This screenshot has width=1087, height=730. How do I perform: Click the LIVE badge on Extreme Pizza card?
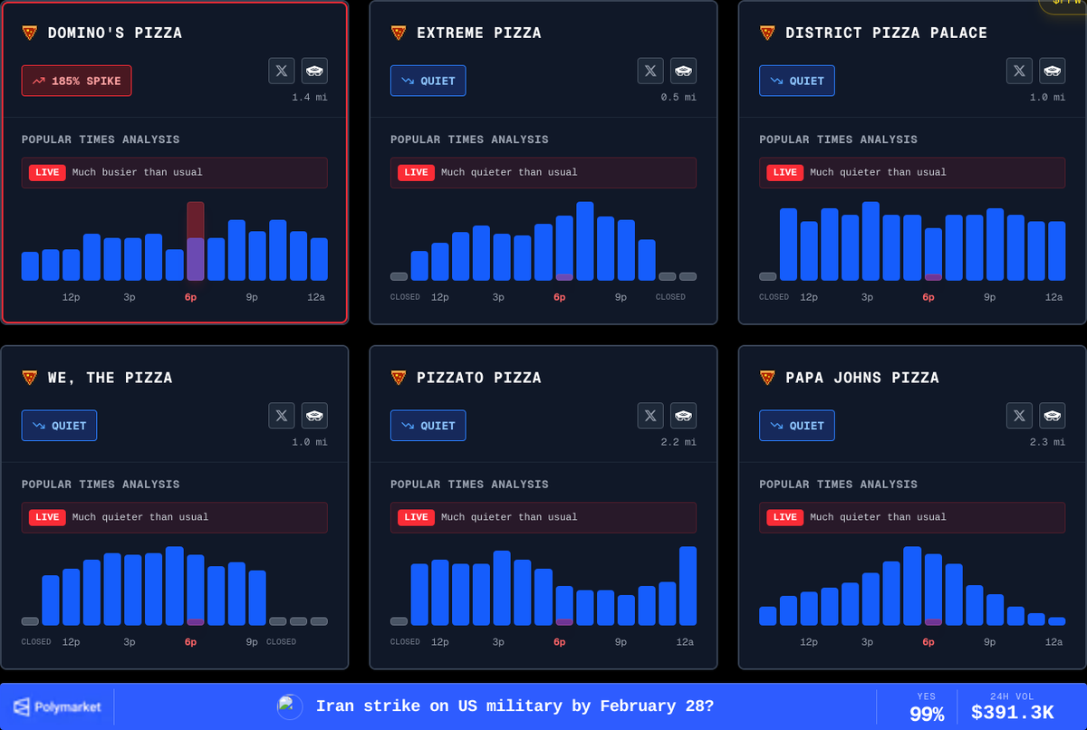(416, 172)
